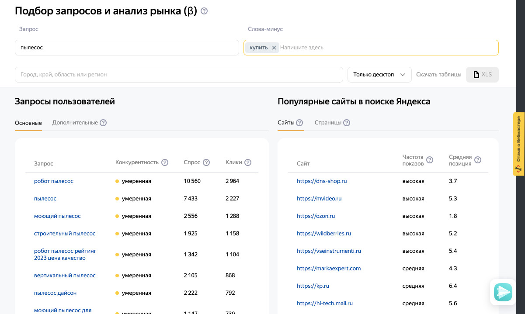Screen dimensions: 525x314
Task: Remove the 'купить' minus-word tag
Action: 274,48
